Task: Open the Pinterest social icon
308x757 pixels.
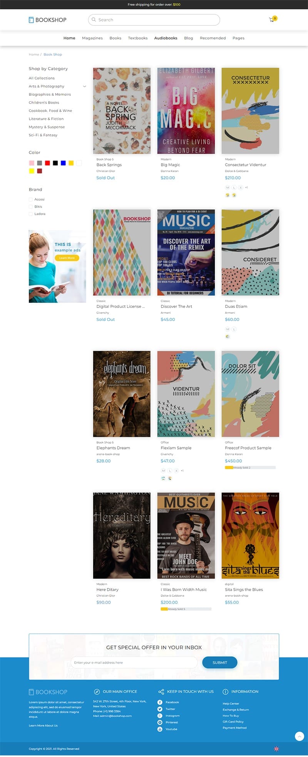Action: pyautogui.click(x=160, y=722)
